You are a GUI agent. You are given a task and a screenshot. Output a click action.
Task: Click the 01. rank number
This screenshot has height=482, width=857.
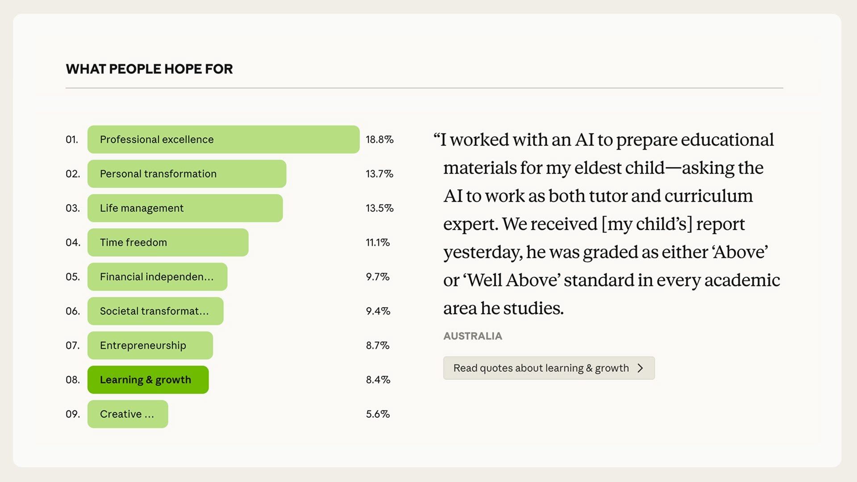[72, 139]
